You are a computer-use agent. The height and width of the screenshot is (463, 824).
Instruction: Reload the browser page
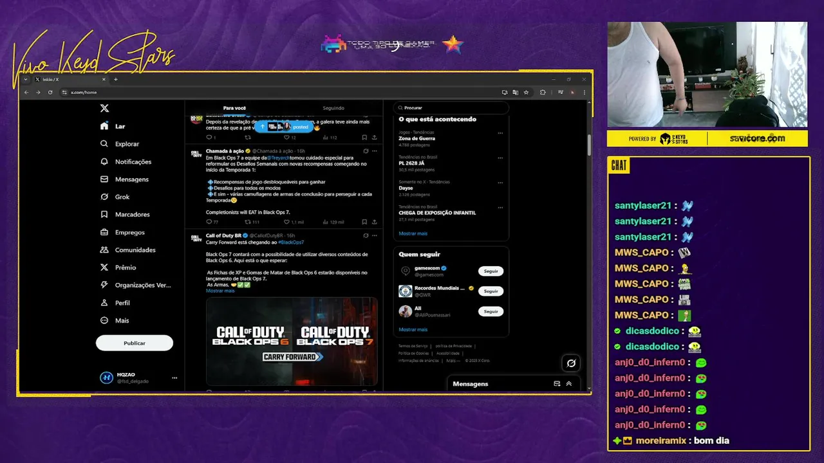[x=49, y=93]
